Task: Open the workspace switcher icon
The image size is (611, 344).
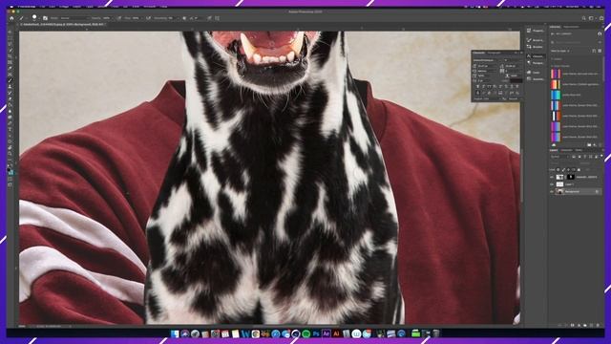Action: tap(592, 18)
